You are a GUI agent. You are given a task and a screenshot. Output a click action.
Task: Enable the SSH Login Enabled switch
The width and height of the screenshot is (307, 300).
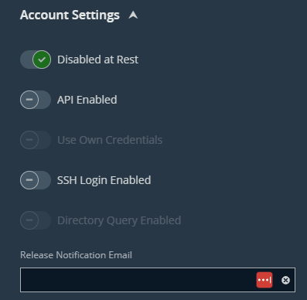coord(36,180)
